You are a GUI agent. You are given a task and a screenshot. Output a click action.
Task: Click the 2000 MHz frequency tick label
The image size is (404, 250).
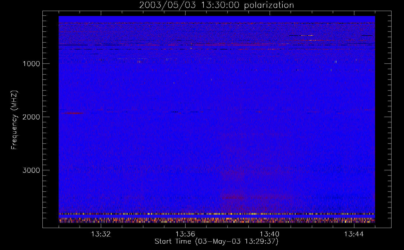pyautogui.click(x=31, y=117)
